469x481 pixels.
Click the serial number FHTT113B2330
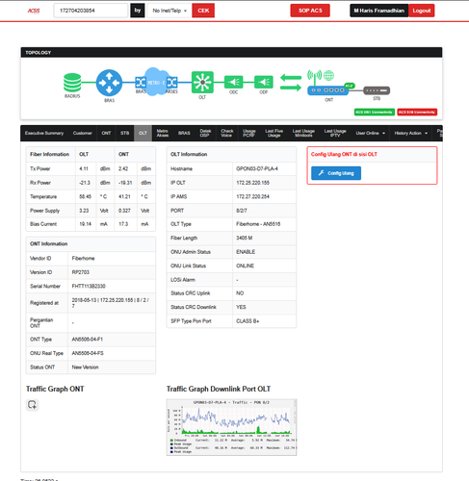coord(89,286)
